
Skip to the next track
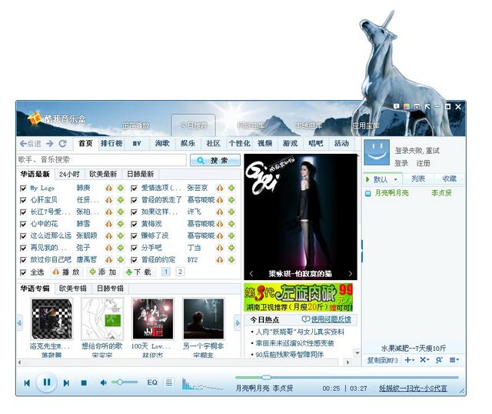[x=66, y=383]
